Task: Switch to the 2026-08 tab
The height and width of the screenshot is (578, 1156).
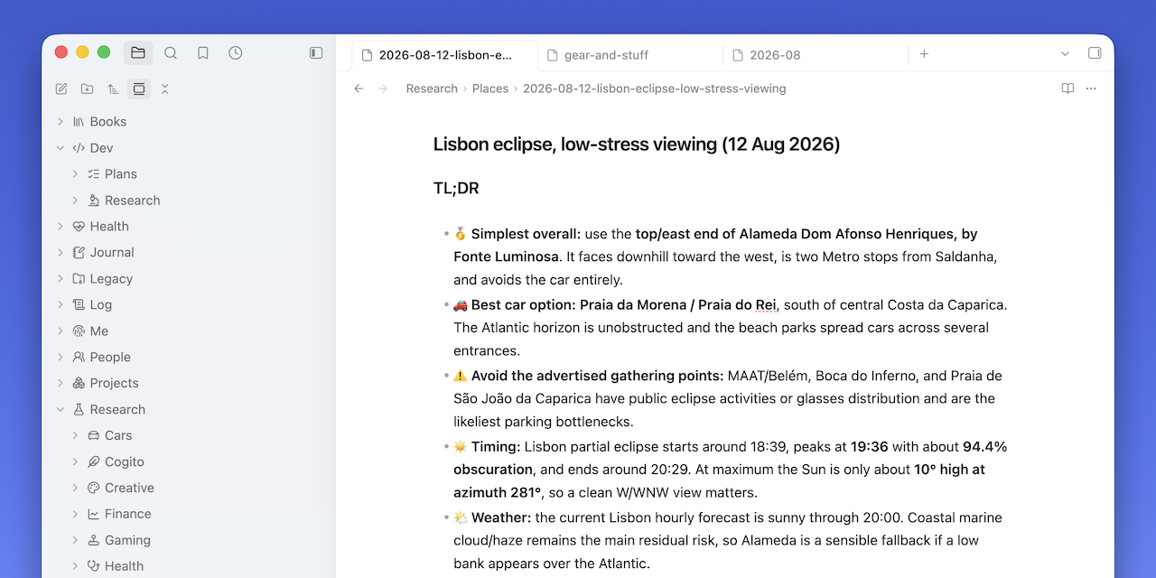Action: pyautogui.click(x=816, y=55)
